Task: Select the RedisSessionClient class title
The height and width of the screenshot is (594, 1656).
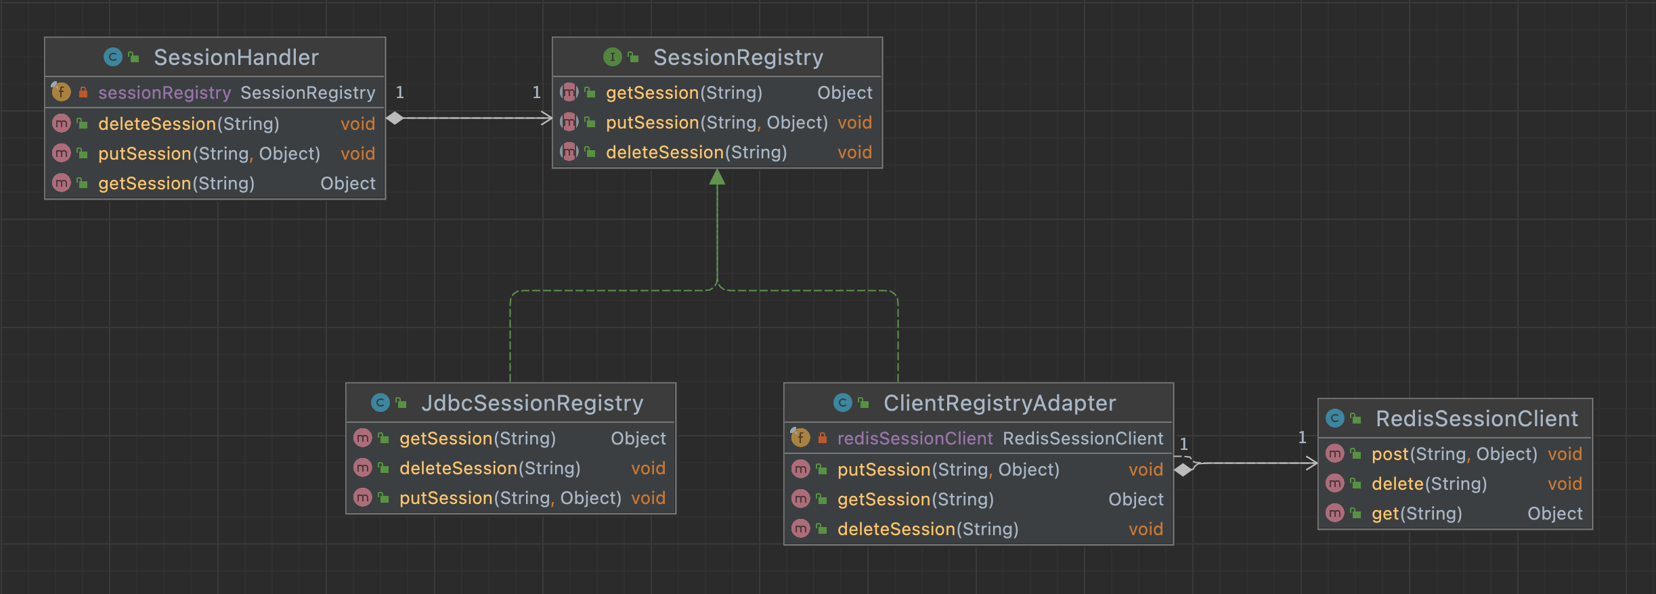Action: click(x=1476, y=419)
